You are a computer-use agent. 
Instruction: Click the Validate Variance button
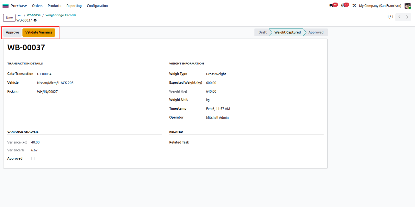click(39, 33)
